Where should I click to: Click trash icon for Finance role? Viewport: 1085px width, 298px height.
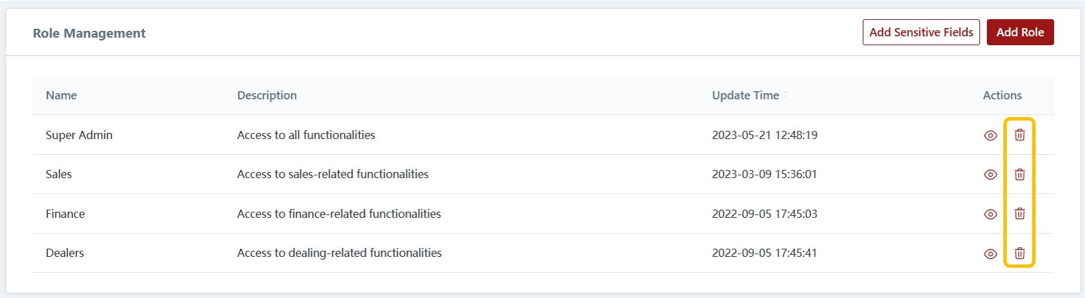click(1020, 214)
